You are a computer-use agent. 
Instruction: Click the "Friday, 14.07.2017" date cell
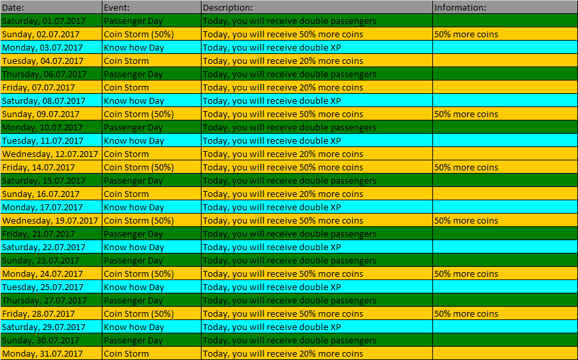click(x=51, y=167)
